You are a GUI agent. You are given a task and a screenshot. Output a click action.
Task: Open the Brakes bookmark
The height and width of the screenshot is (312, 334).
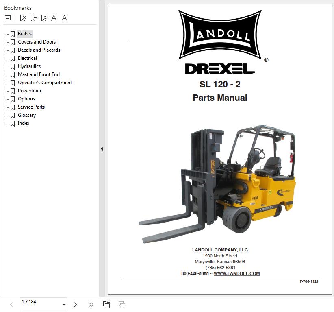click(x=25, y=34)
